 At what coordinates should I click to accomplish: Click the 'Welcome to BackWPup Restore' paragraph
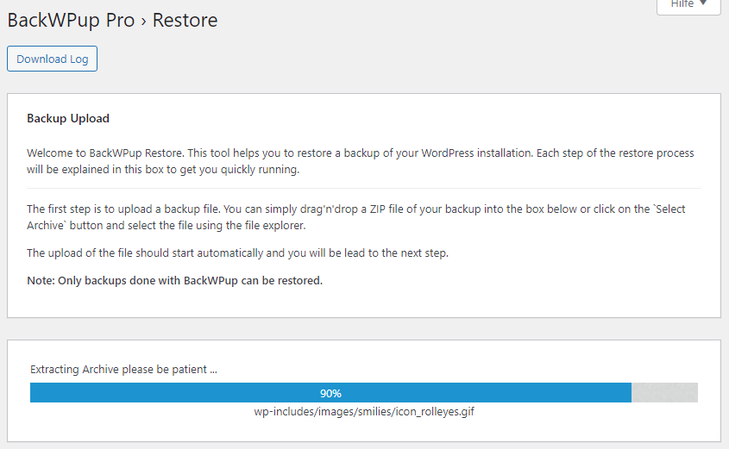click(x=361, y=161)
